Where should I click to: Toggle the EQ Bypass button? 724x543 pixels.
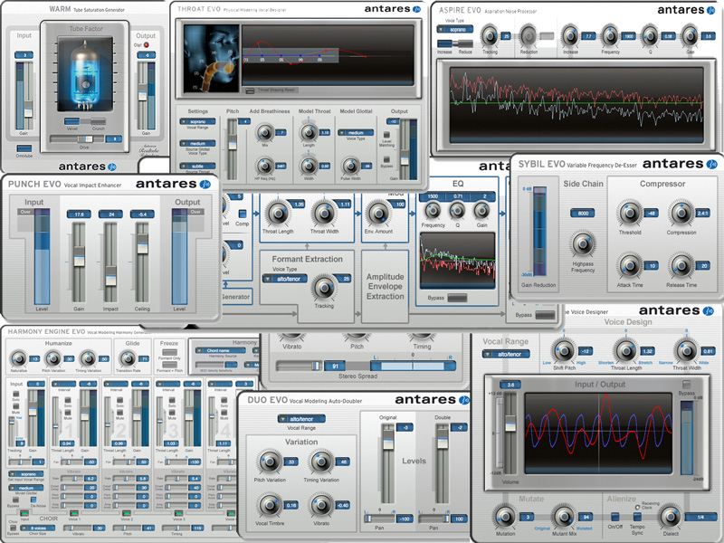pyautogui.click(x=457, y=298)
